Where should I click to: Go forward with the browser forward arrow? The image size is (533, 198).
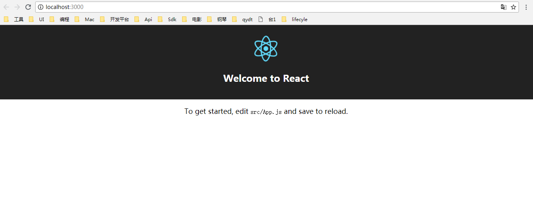coord(17,7)
